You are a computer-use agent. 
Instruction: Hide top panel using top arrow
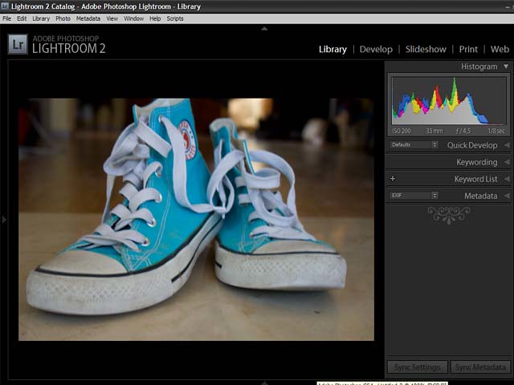coord(264,28)
